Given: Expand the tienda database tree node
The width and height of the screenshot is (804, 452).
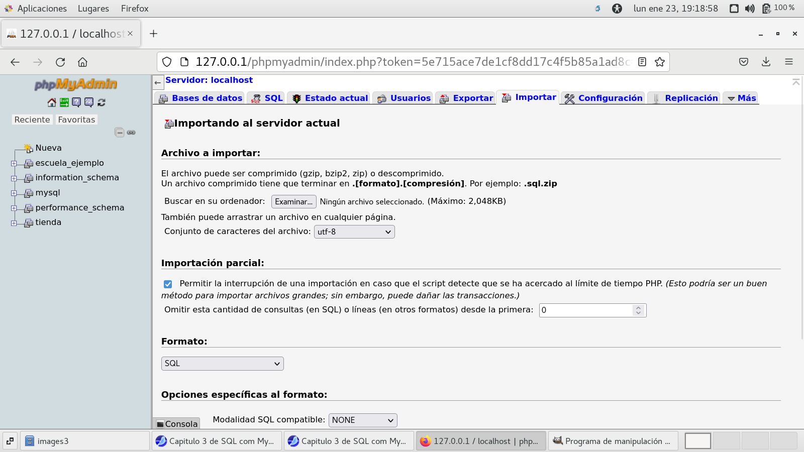Looking at the screenshot, I should [x=14, y=223].
